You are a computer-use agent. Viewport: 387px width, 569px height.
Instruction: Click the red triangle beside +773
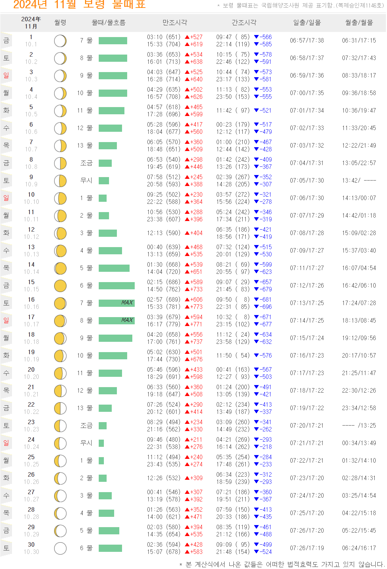pyautogui.click(x=187, y=307)
